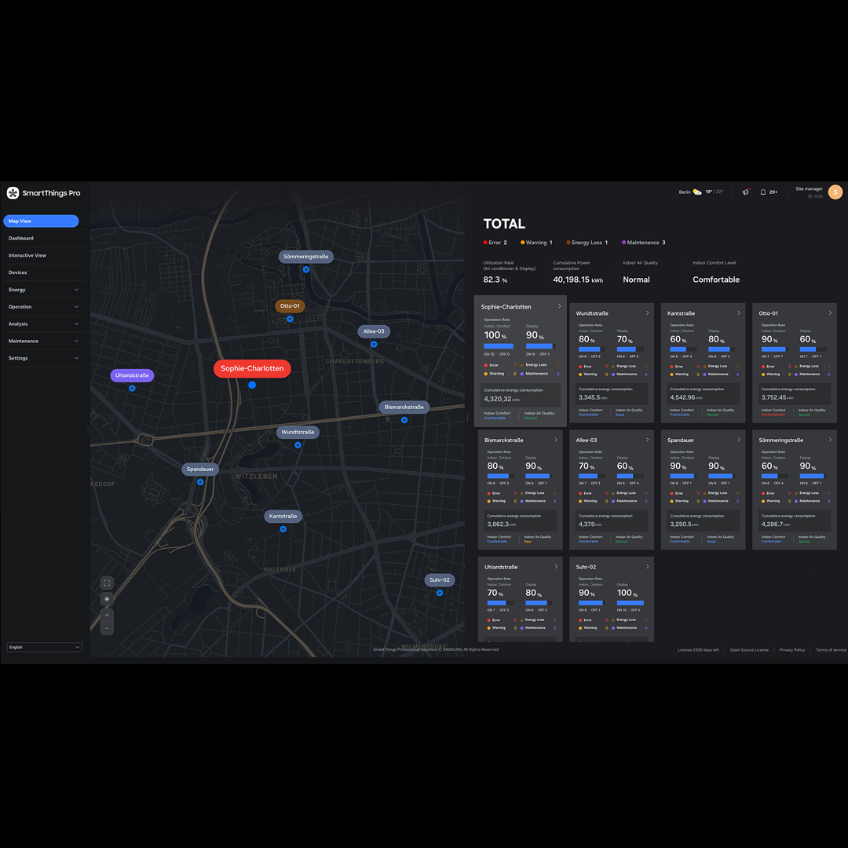The height and width of the screenshot is (848, 848).
Task: Open notifications bell icon
Action: coord(763,192)
